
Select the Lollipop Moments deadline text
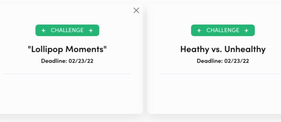tap(67, 61)
